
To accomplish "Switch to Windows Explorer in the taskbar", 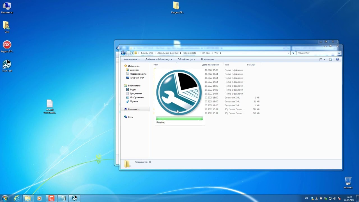I will pos(28,198).
